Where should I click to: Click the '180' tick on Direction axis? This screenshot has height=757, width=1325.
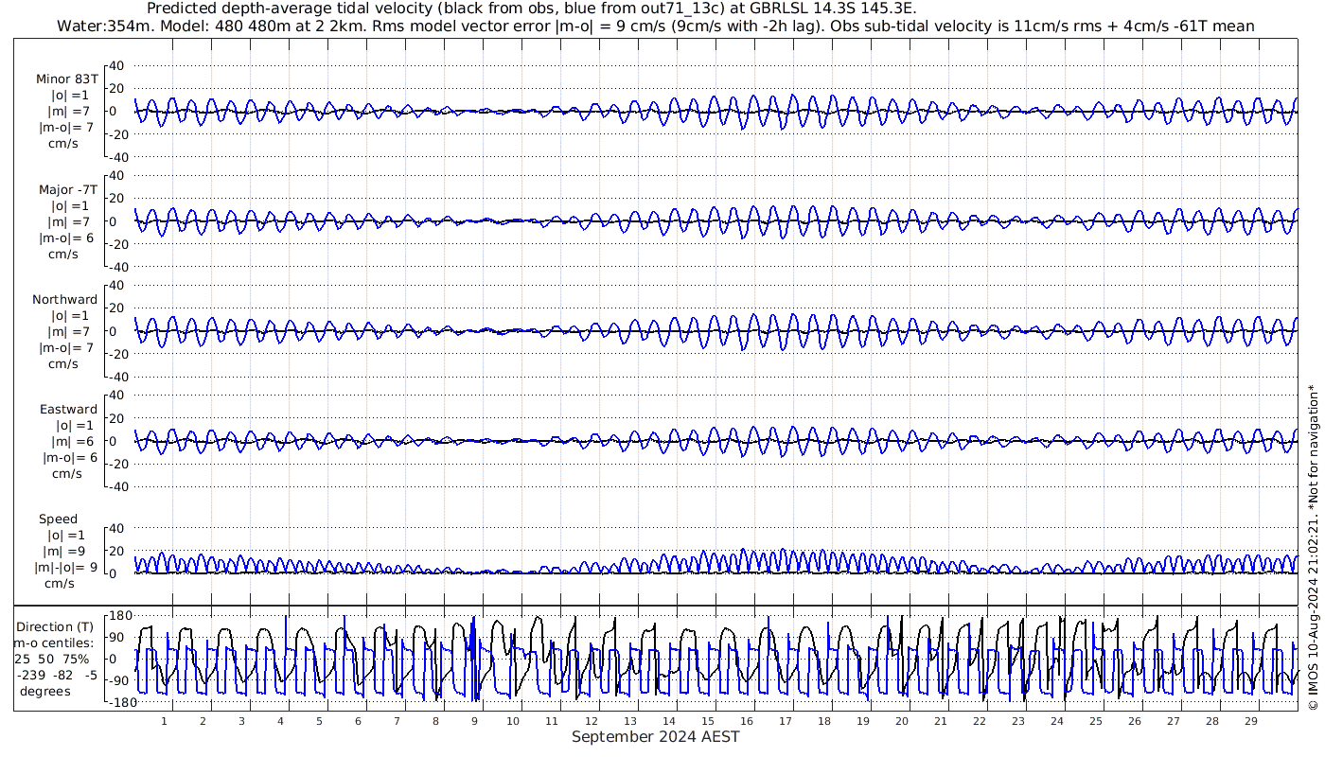120,615
